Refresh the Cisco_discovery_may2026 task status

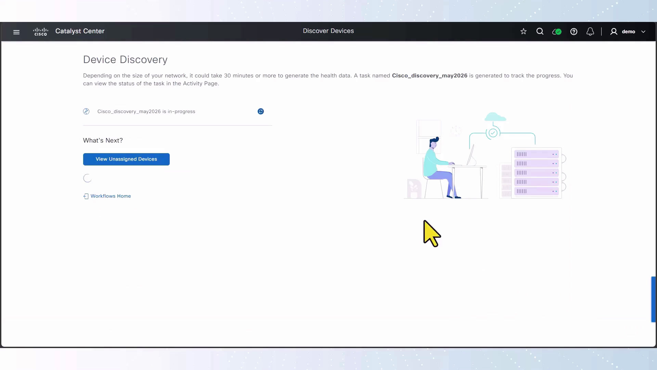tap(261, 111)
